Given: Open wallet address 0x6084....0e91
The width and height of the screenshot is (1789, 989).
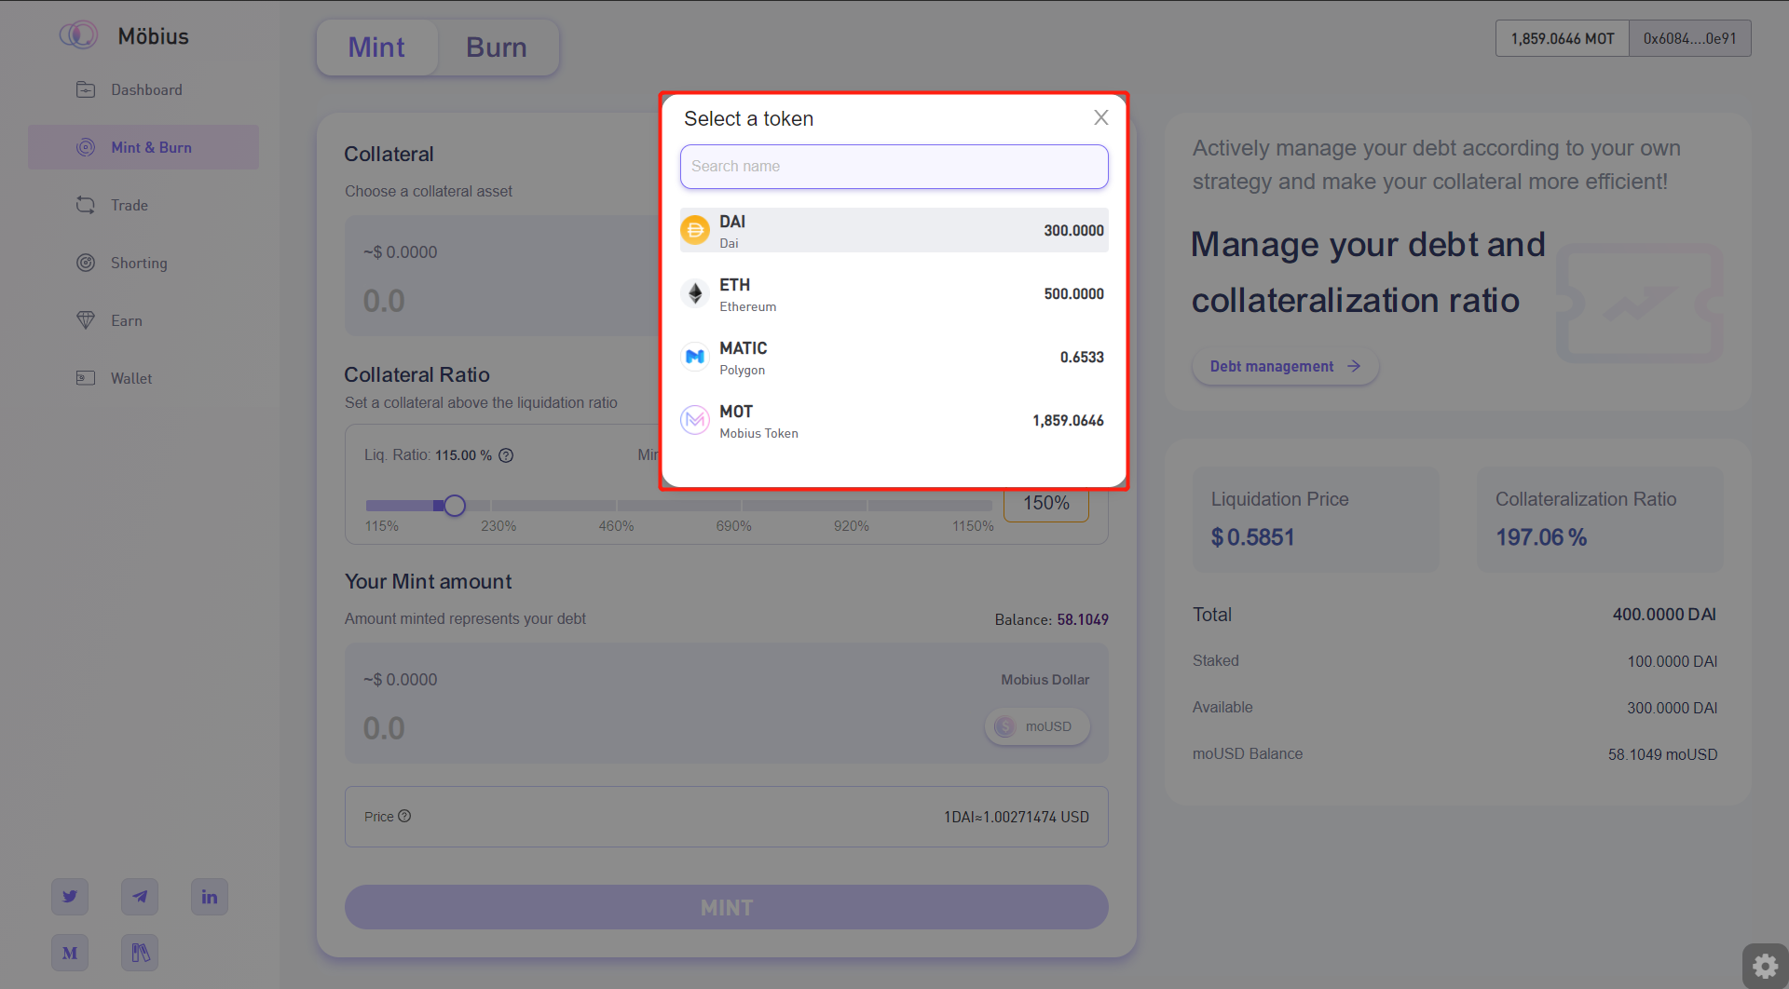Looking at the screenshot, I should (x=1689, y=38).
